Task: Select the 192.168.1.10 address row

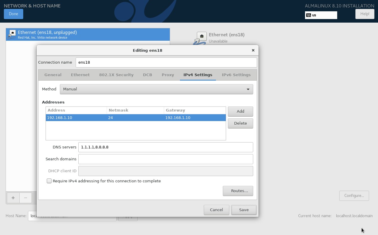Action: click(x=136, y=118)
